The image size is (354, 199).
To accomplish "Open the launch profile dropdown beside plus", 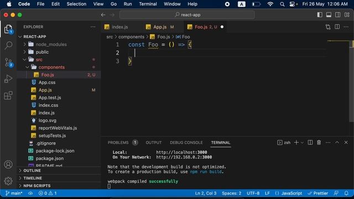I will 302,143.
